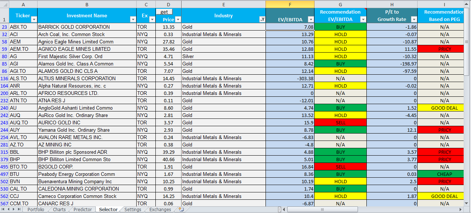This screenshot has height=213, width=471.
Task: Select the SELL cell in AUQ.TO row
Action: 340,123
